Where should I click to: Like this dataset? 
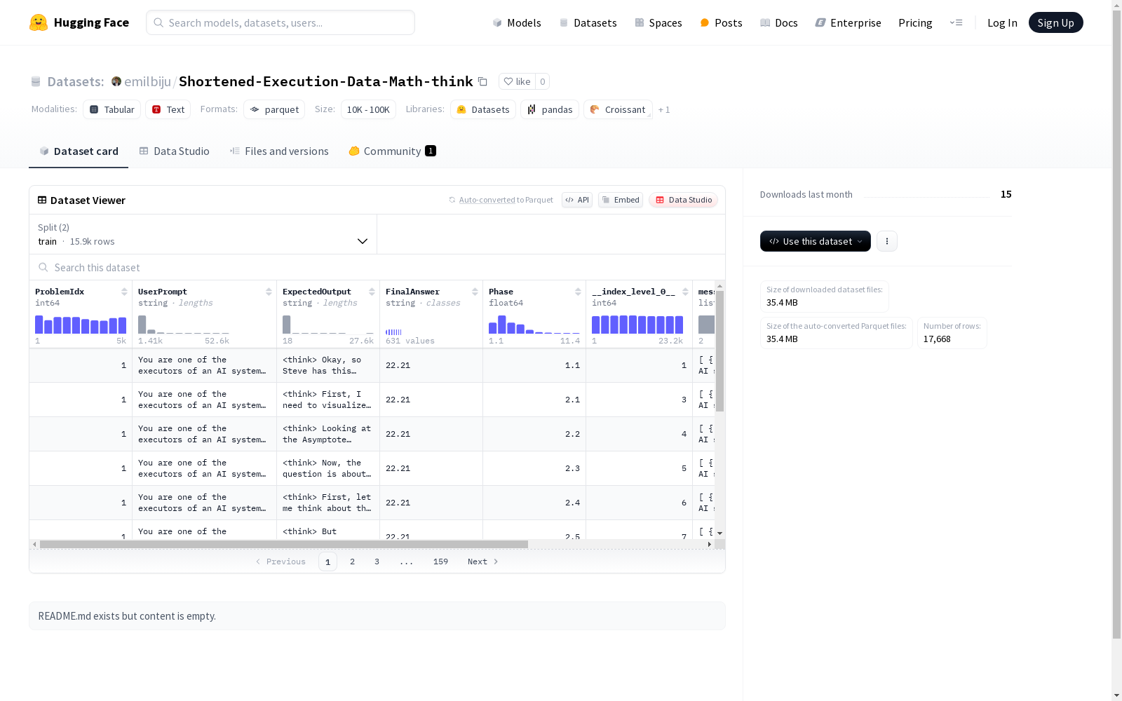point(517,81)
